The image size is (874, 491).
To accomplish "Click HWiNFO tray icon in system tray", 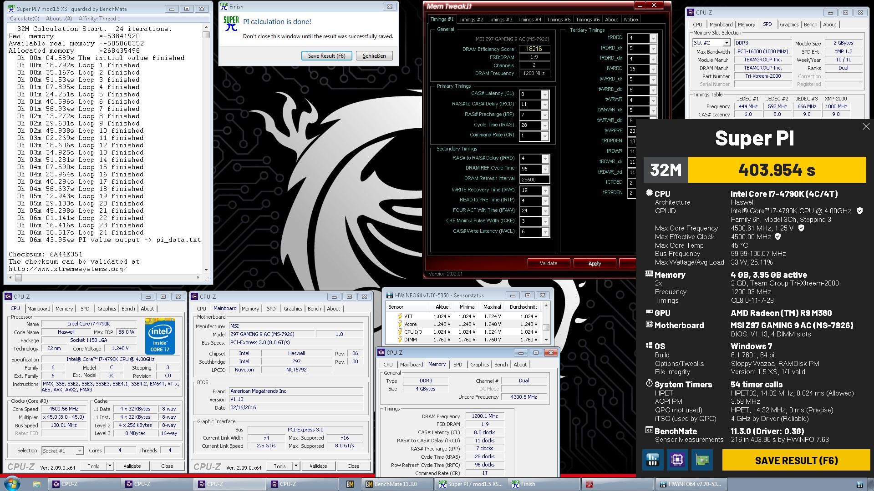I will click(x=859, y=484).
